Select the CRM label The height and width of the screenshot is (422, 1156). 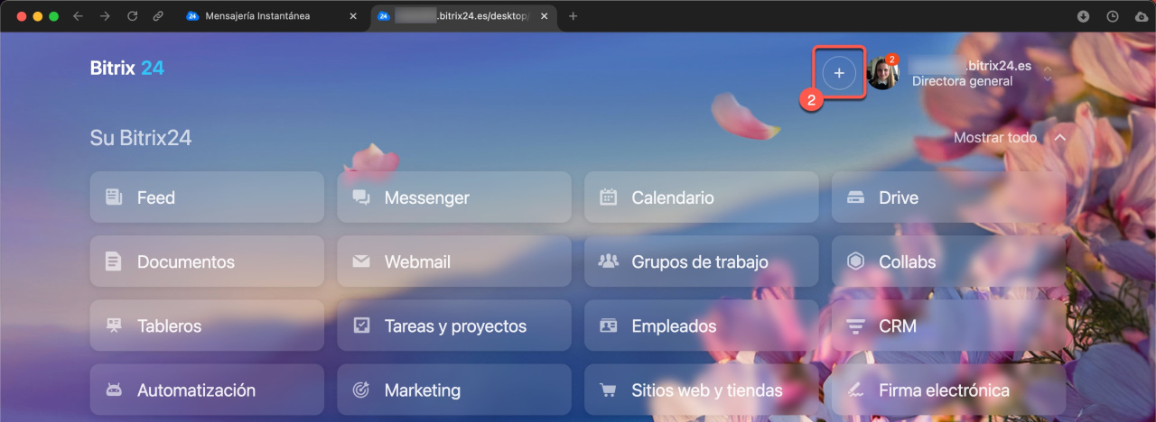coord(898,326)
